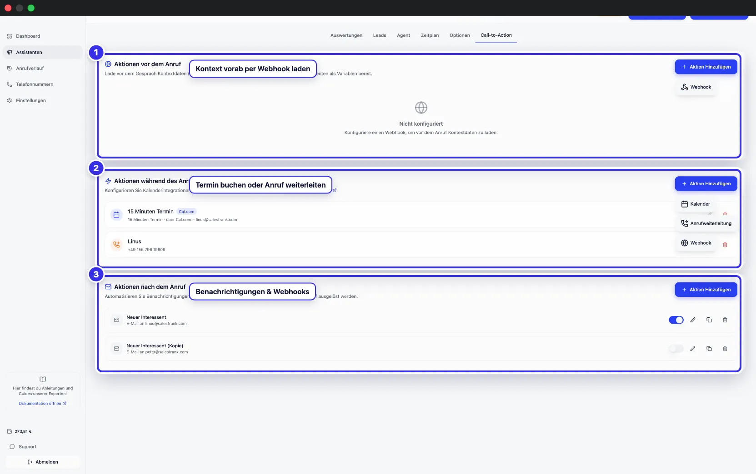Click the book icon in the documentation box
Screen dimensions: 756x474
[x=43, y=380]
